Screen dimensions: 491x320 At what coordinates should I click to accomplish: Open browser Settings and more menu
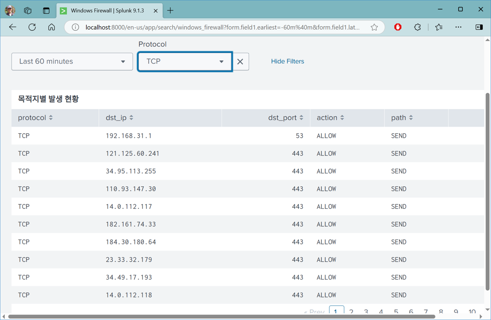coord(458,27)
